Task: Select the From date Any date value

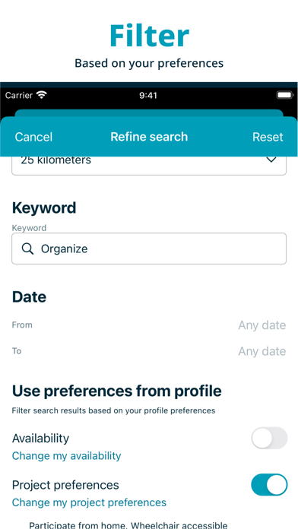Action: (262, 325)
